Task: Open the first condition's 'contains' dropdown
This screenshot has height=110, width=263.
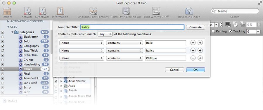Action: (124, 43)
